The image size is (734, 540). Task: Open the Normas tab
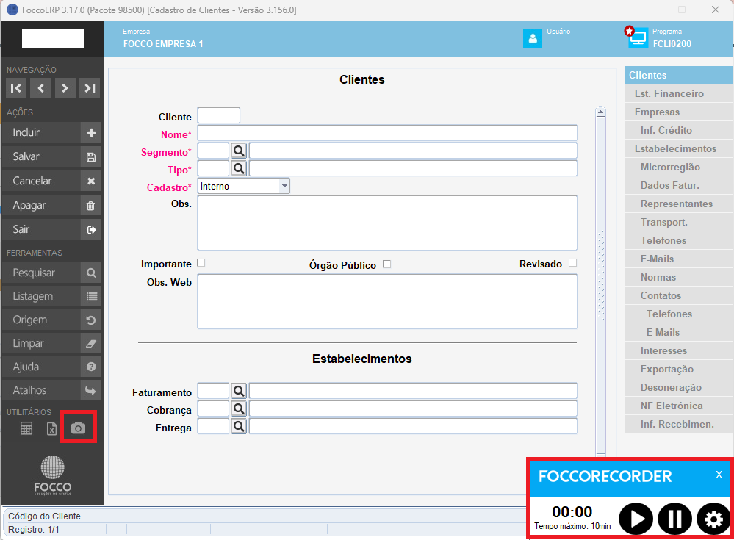tap(679, 278)
